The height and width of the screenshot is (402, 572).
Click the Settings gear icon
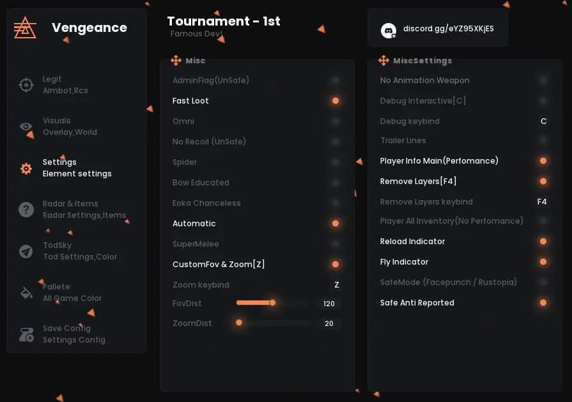[26, 169]
